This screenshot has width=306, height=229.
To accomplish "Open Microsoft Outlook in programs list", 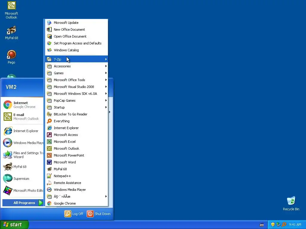I will 76,148.
